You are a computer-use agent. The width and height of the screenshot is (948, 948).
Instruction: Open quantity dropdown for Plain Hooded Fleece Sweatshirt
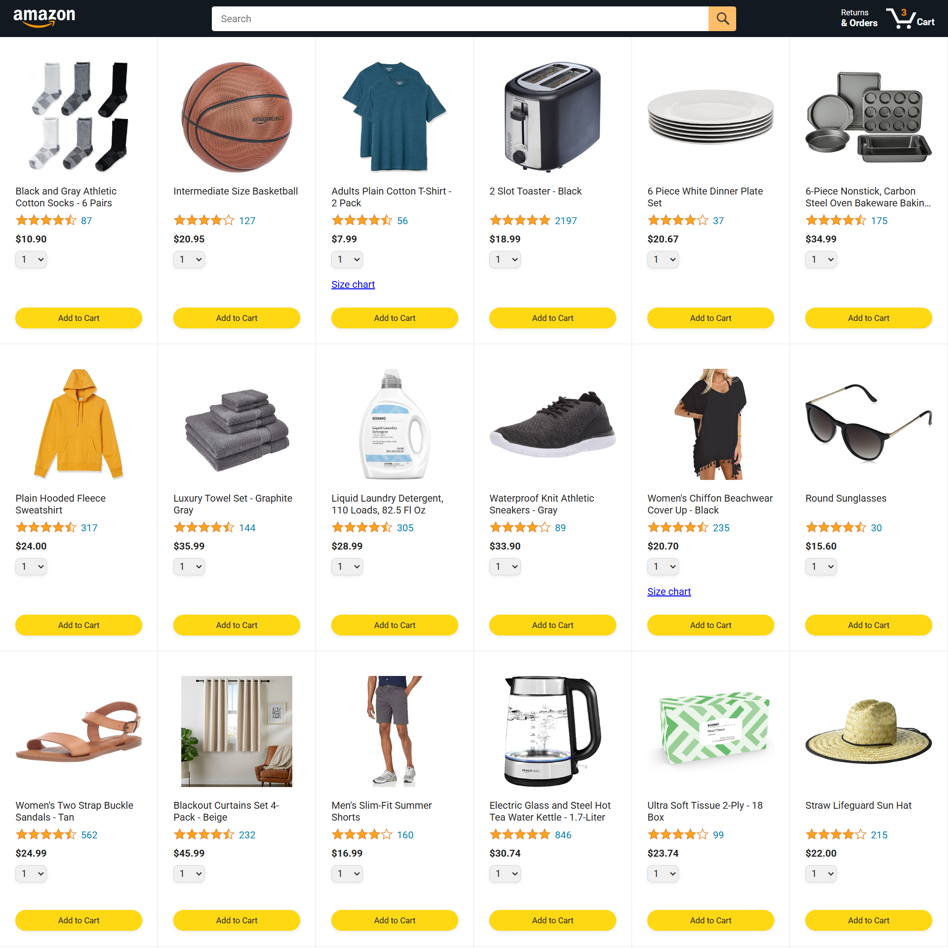pos(31,566)
